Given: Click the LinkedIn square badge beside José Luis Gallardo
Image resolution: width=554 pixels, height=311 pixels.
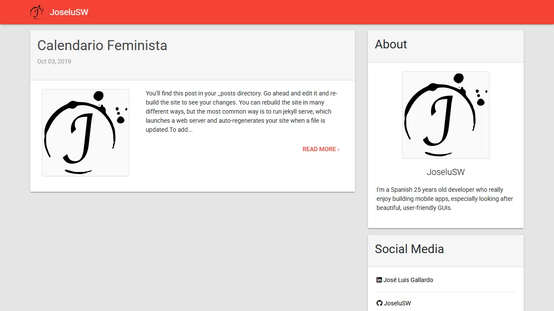Looking at the screenshot, I should (379, 279).
